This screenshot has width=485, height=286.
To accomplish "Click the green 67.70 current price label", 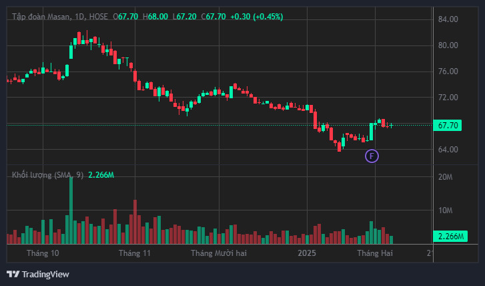I will tap(448, 126).
